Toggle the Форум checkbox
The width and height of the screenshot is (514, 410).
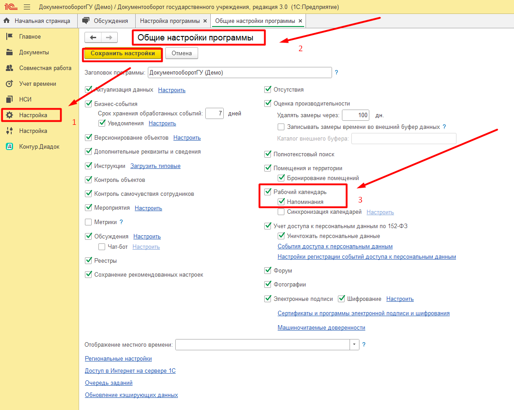pyautogui.click(x=267, y=270)
